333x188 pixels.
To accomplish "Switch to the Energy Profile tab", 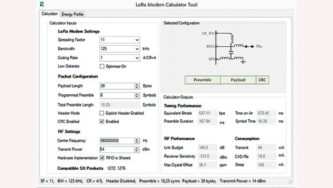I will tap(73, 14).
